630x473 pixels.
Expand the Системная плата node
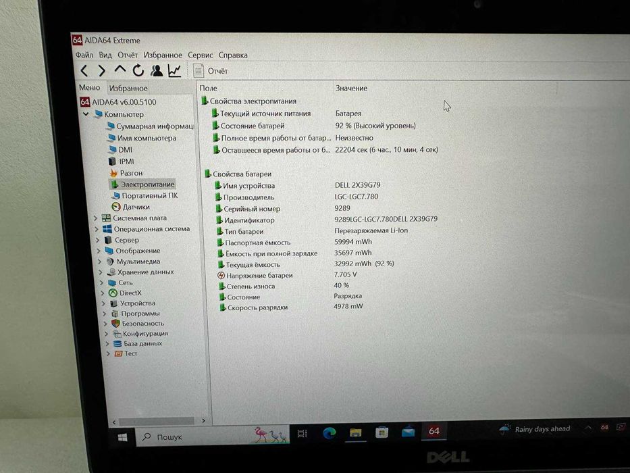coord(96,218)
